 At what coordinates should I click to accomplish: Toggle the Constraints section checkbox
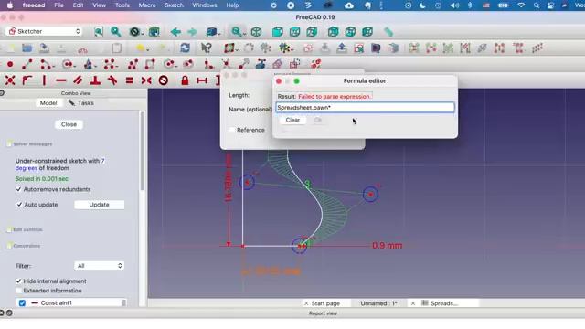(9, 246)
